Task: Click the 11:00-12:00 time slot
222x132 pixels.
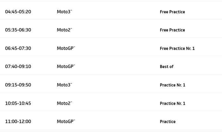Action: [18, 122]
